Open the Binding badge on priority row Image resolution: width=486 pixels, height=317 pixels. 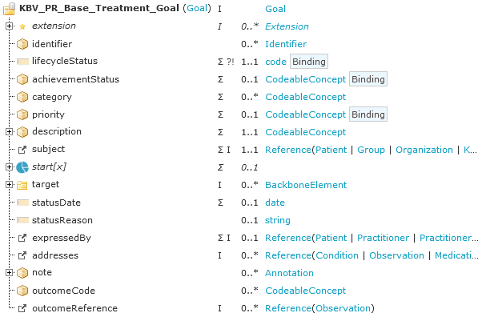[x=368, y=114]
